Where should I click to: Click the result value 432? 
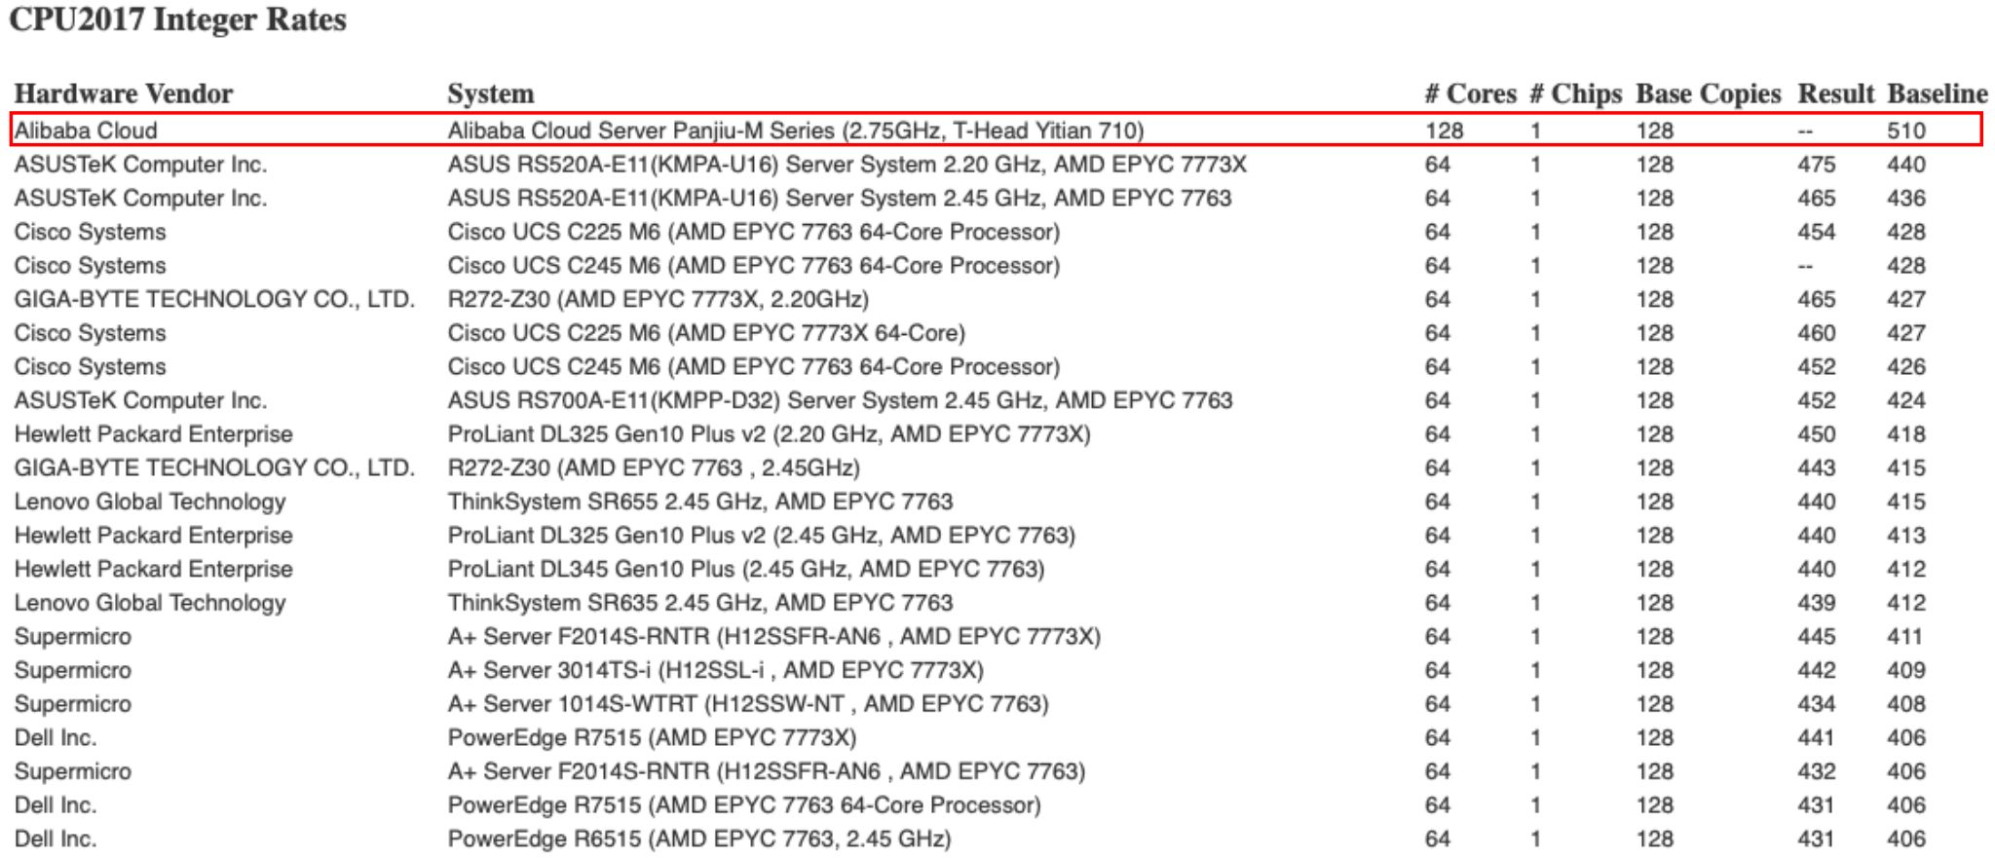pyautogui.click(x=1817, y=771)
